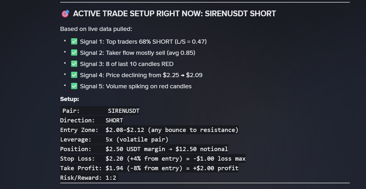Click the Take Profit $1.94 line
The width and height of the screenshot is (366, 189).
(149, 168)
